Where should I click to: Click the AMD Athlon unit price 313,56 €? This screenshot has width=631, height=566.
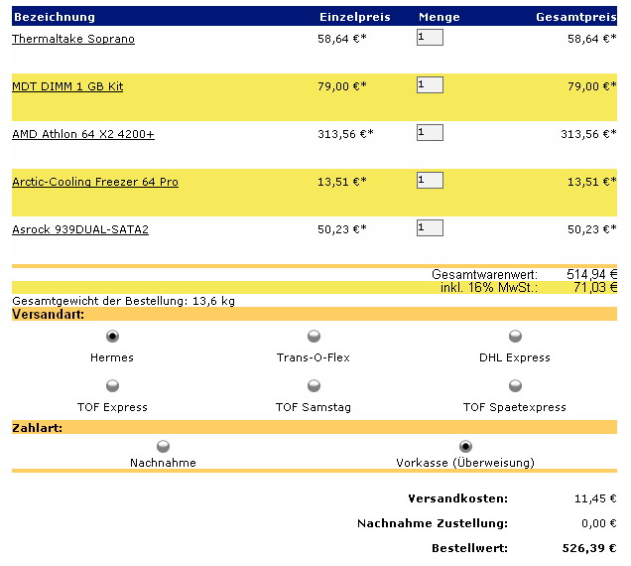tap(345, 134)
